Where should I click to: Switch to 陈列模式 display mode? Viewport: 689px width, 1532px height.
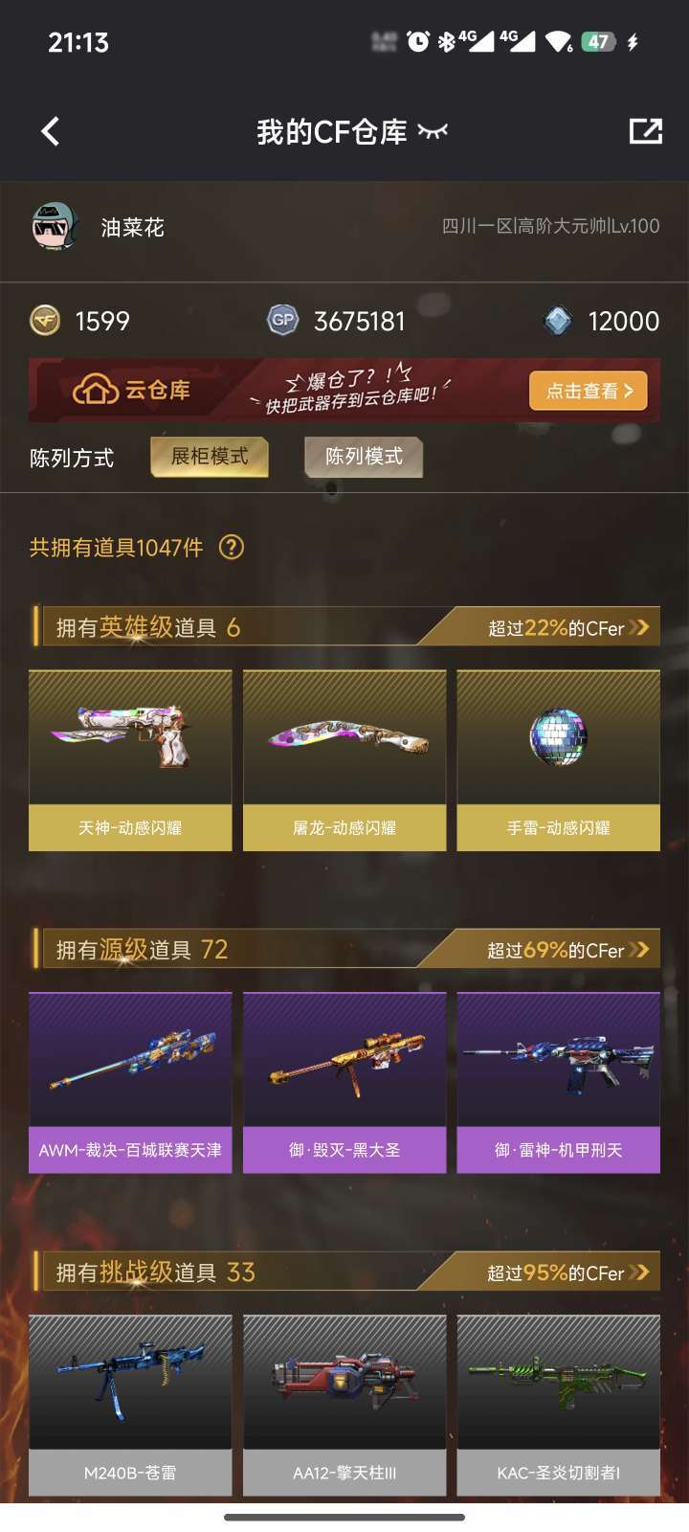click(364, 457)
